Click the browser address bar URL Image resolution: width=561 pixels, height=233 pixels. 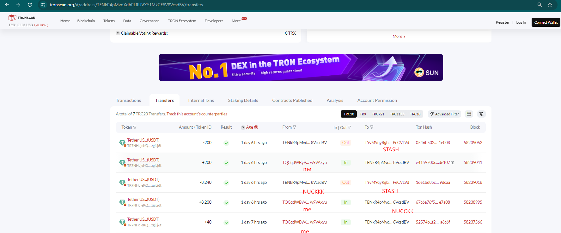[x=126, y=5]
